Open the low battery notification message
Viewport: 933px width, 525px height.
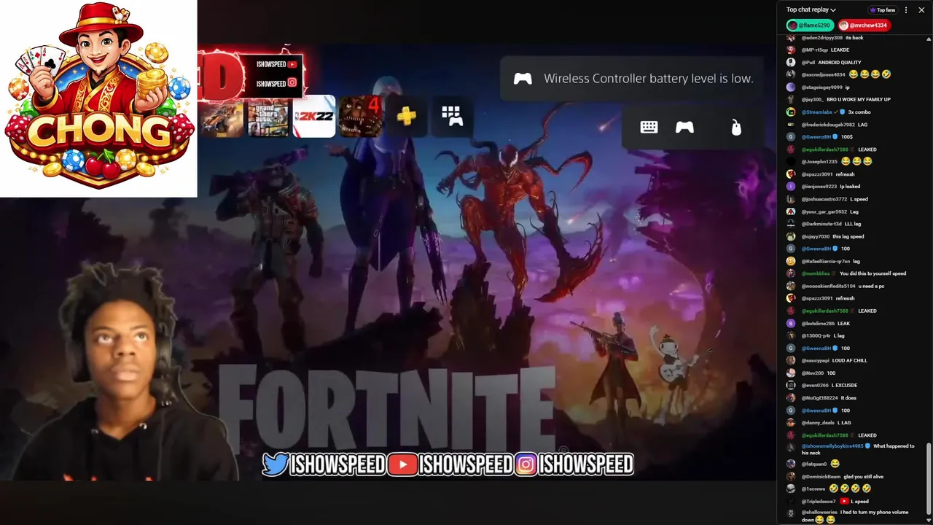coord(649,79)
